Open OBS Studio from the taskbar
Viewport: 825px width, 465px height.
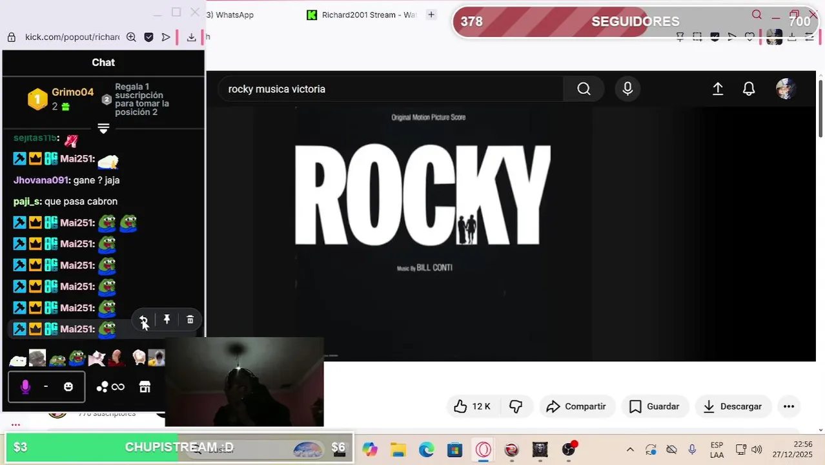[x=569, y=449]
